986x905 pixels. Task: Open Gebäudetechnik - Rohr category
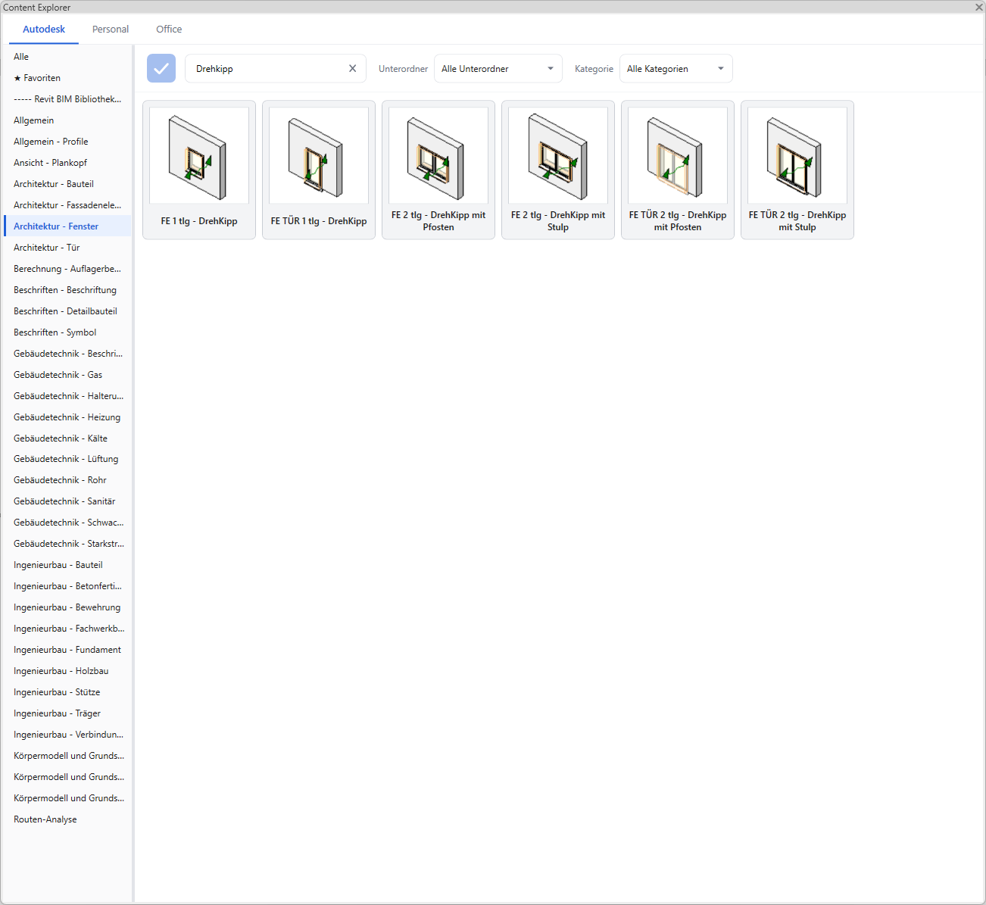(x=67, y=480)
